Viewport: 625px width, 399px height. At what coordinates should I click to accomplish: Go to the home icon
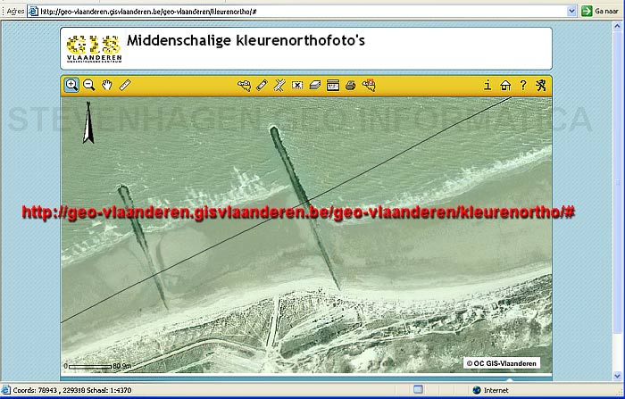pyautogui.click(x=505, y=86)
